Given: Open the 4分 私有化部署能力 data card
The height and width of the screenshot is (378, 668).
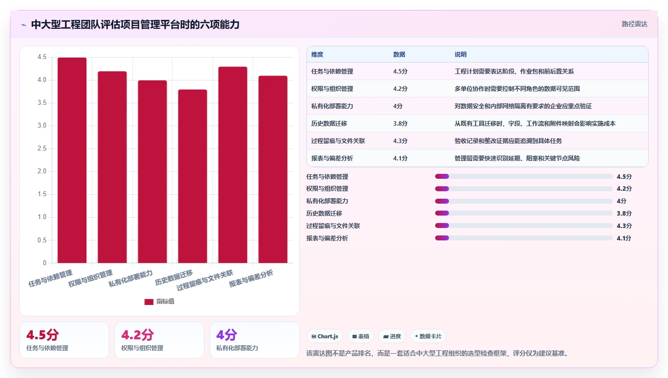Looking at the screenshot, I should 254,340.
